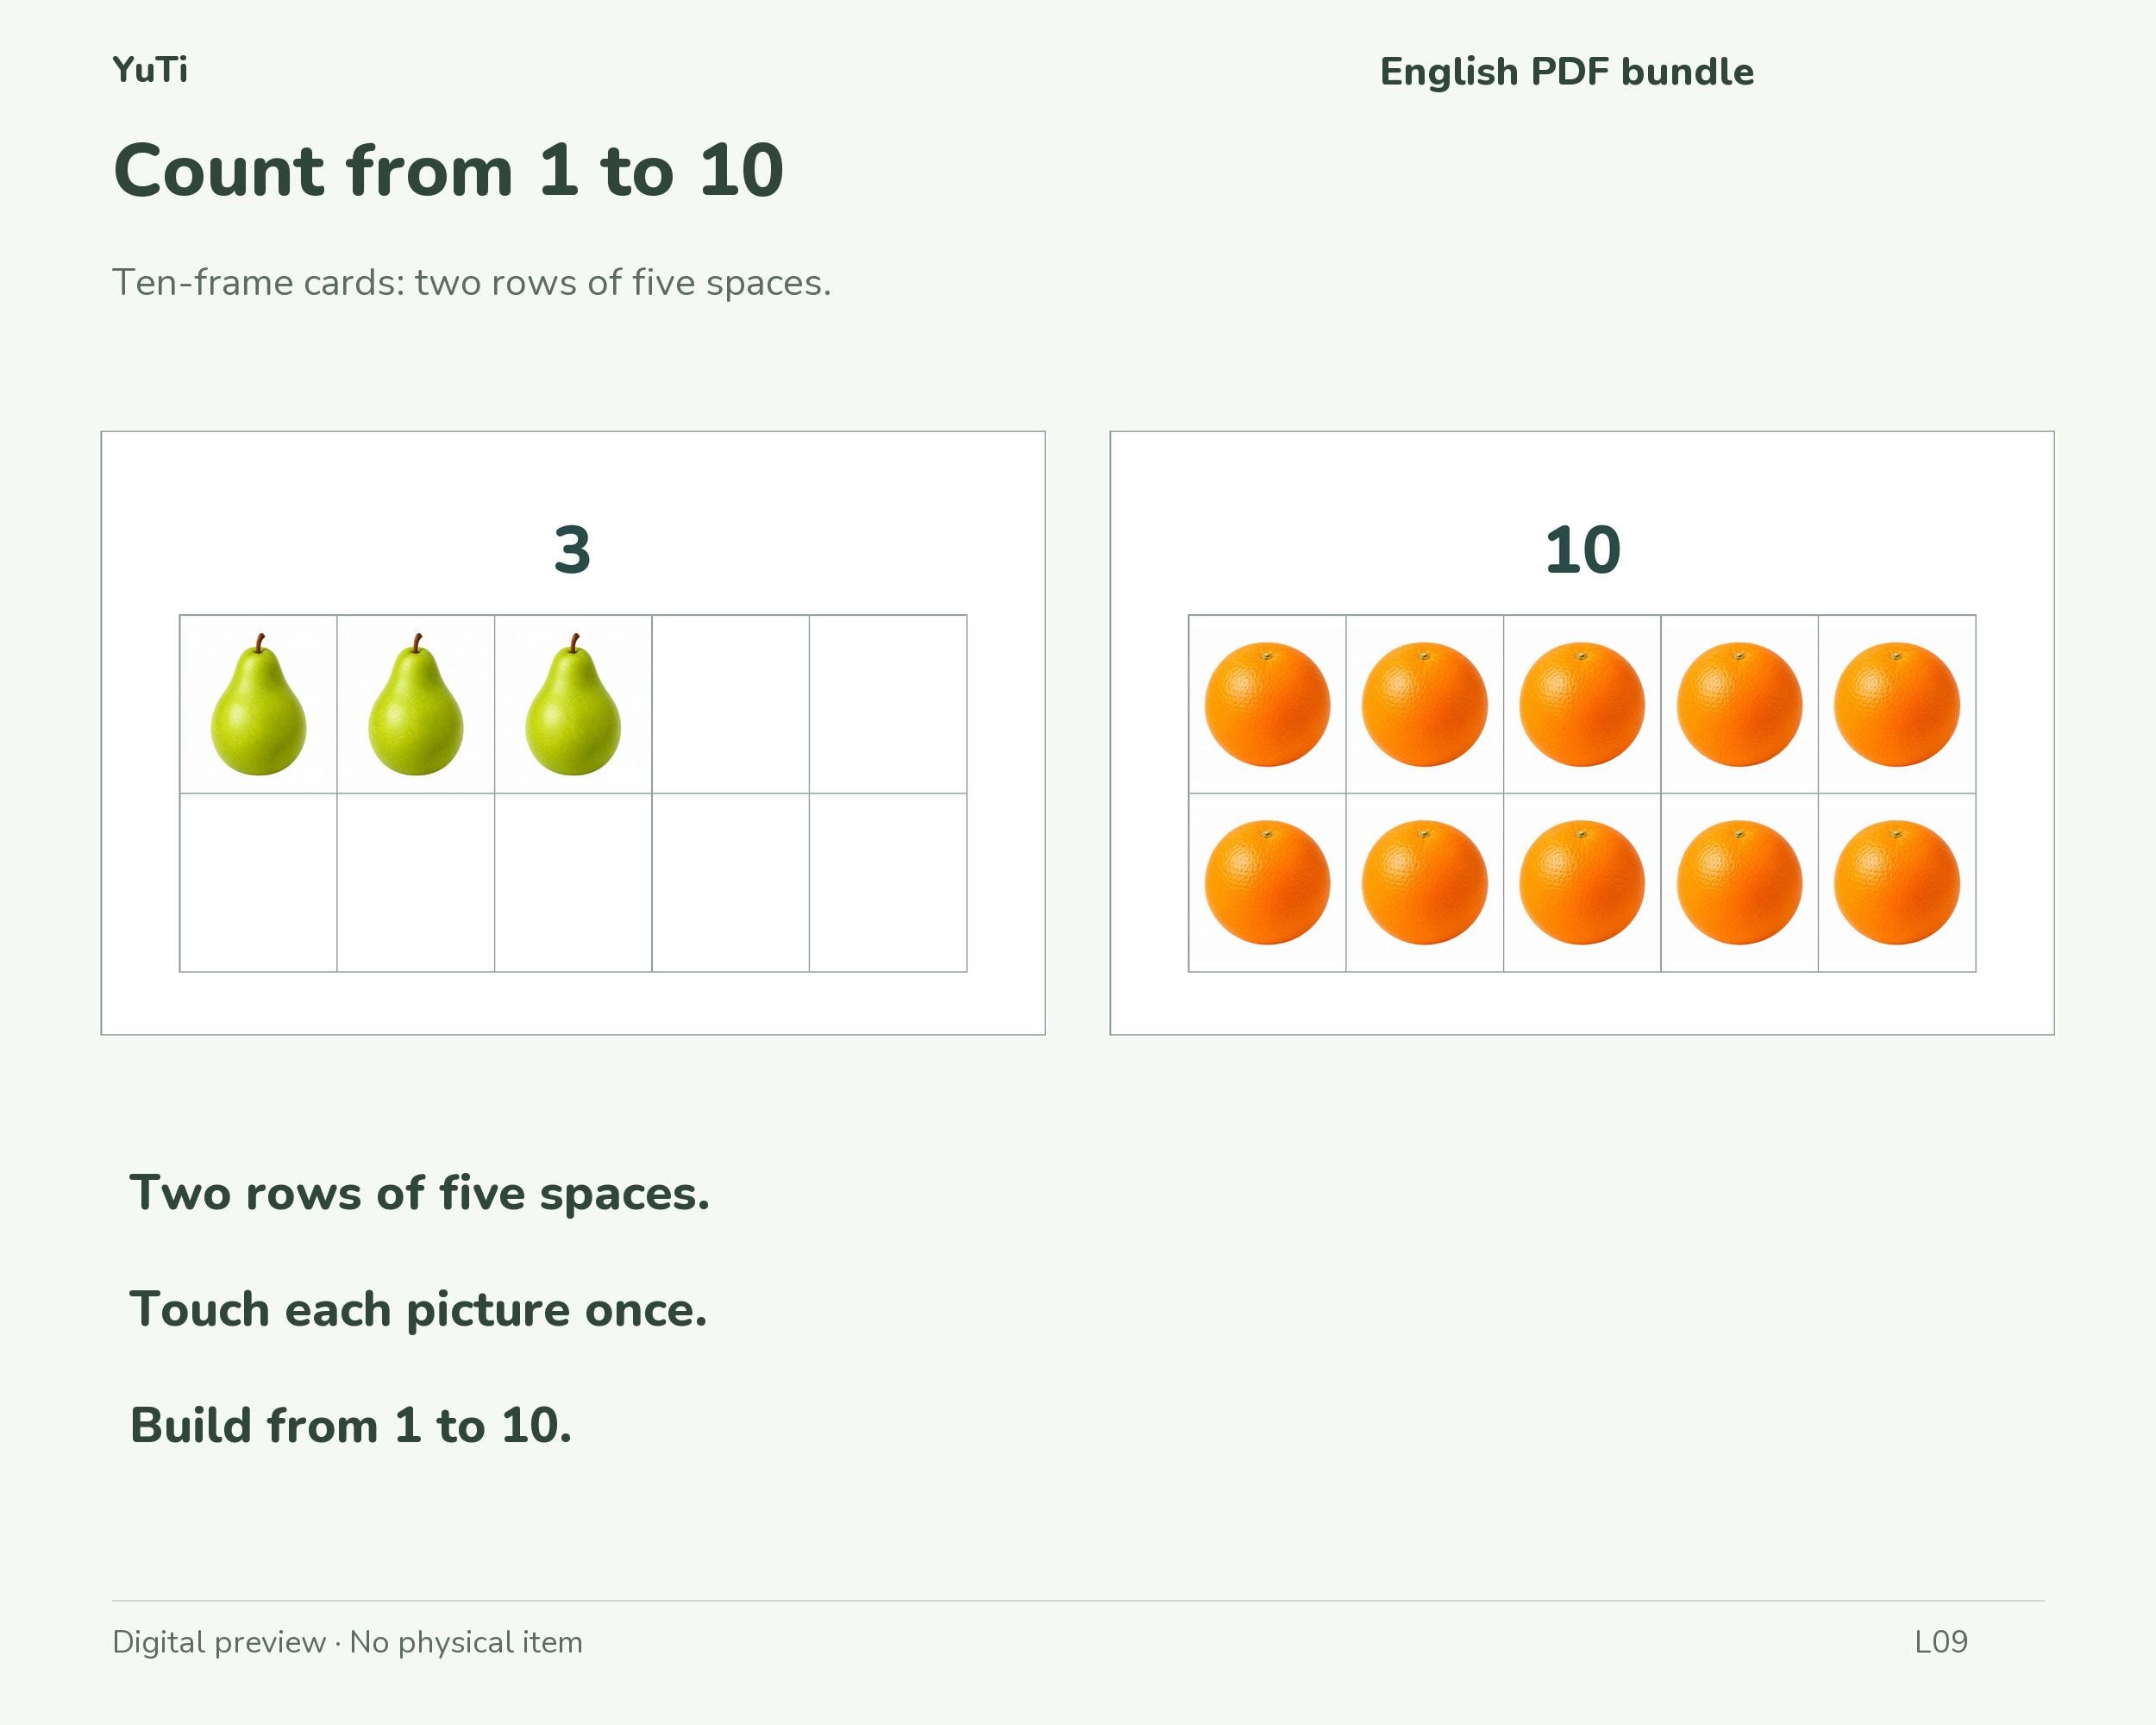Click the empty top-right cell of pear card
Screen dimensions: 2156x1725
[888, 704]
